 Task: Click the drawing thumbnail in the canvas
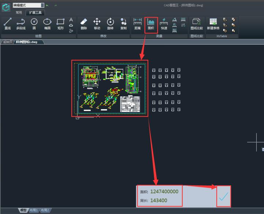(x=110, y=88)
